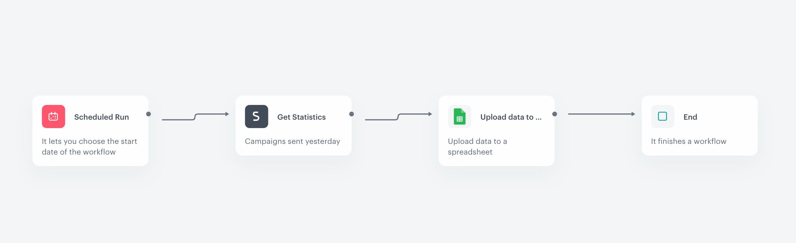
Task: Click the connector dot beside Get Statistics
Action: 352,114
